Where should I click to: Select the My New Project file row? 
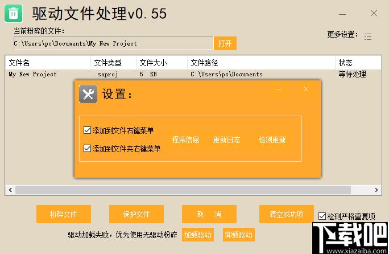pyautogui.click(x=193, y=74)
